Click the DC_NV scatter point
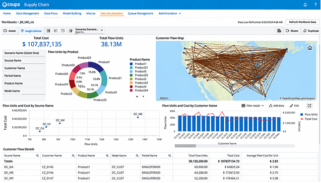Viewport: 321px width, 183px height. [x=60, y=123]
